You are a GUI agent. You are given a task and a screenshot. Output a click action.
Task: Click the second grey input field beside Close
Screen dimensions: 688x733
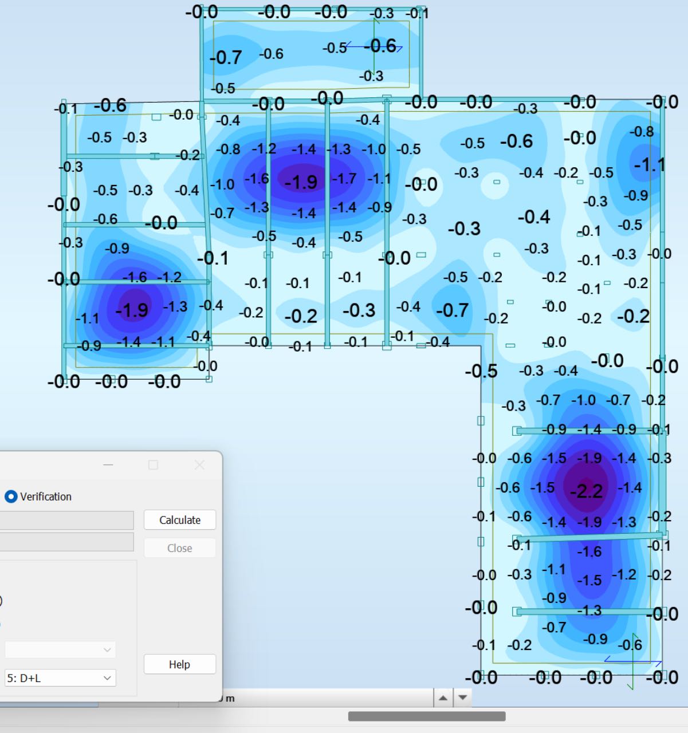coord(66,542)
